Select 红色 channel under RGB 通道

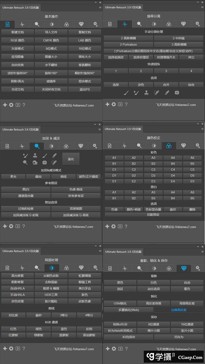click(13, 329)
